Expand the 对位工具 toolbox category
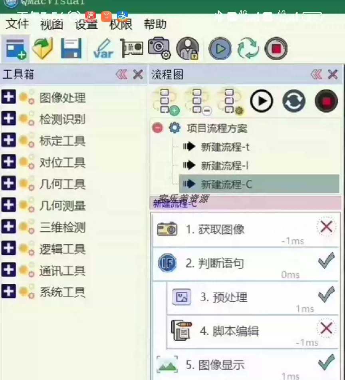This screenshot has height=380, width=345. click(x=9, y=162)
